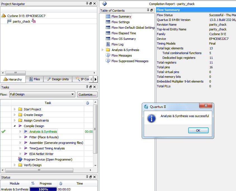Image resolution: width=236 pixels, height=191 pixels.
Task: Click the Flow Log document icon
Action: pos(108,44)
